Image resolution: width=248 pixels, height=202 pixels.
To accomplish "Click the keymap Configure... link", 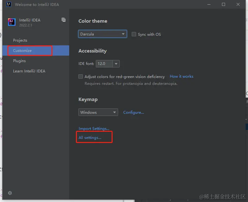I will pos(134,112).
